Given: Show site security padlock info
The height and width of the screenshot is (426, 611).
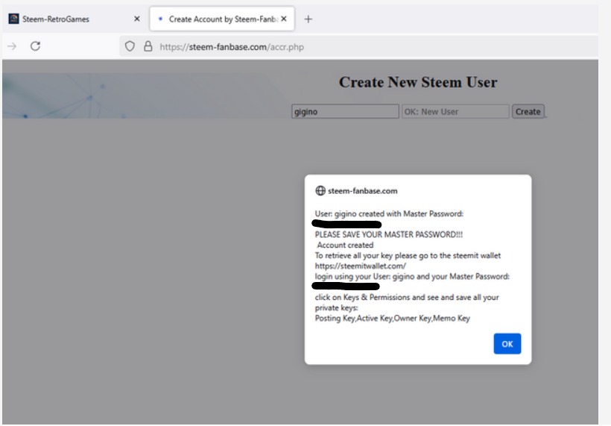Looking at the screenshot, I should tap(148, 46).
